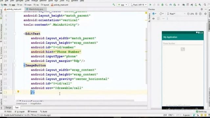210x118 pixels.
Task: Open the Palette side panel
Action: pyautogui.click(x=150, y=17)
